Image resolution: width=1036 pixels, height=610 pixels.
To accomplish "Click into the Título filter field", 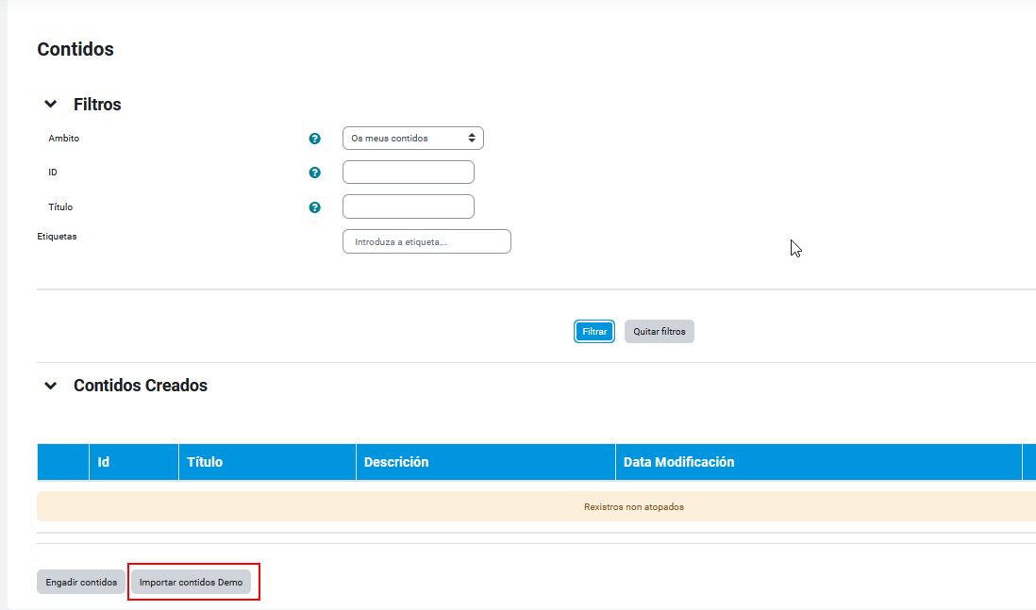I will [x=408, y=206].
